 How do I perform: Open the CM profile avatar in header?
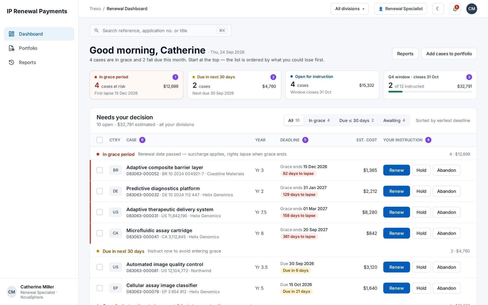tap(471, 9)
